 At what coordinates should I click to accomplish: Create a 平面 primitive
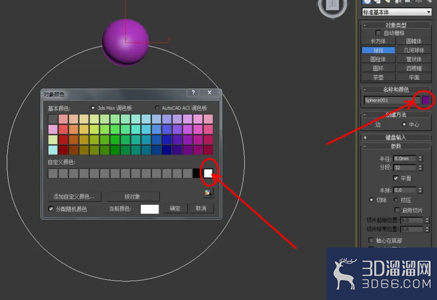tap(414, 77)
